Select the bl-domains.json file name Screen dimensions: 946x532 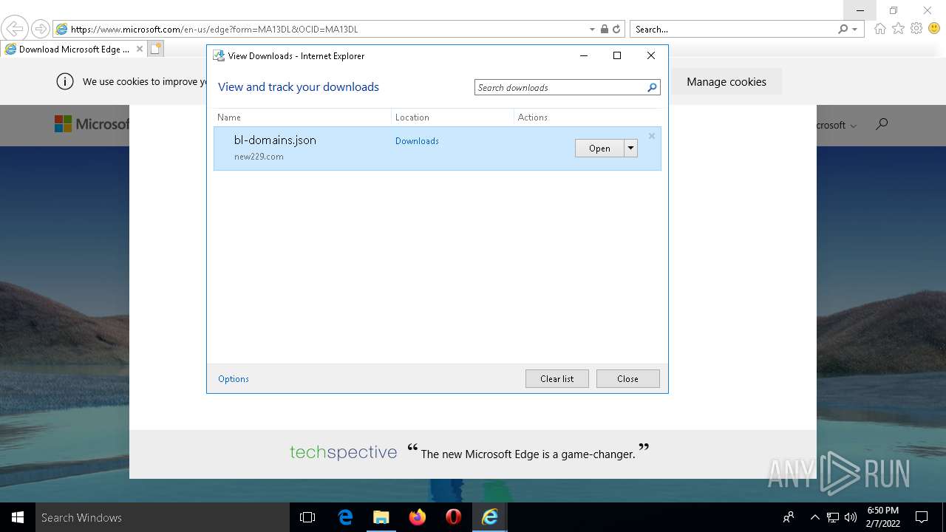[x=275, y=140]
